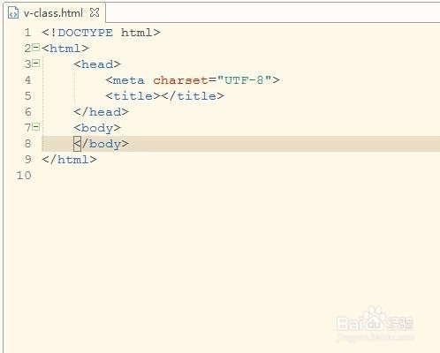Collapse the head fold marker on line 3

[35, 64]
